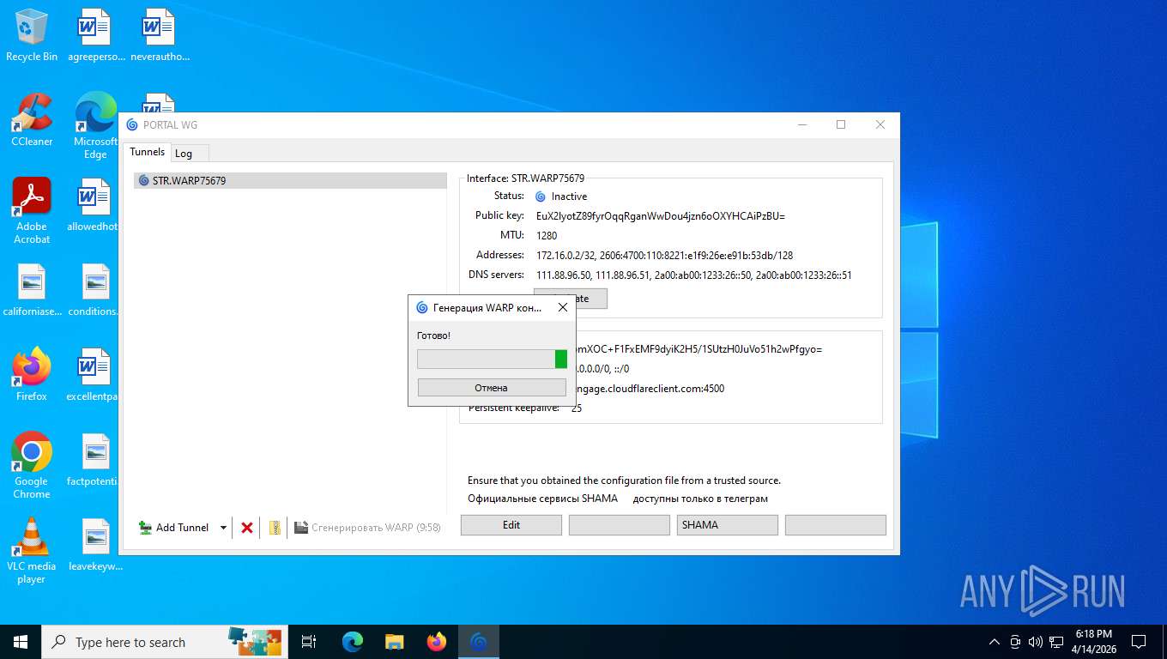Click MTU value 1280
Screen dimensions: 1167x659
click(547, 236)
